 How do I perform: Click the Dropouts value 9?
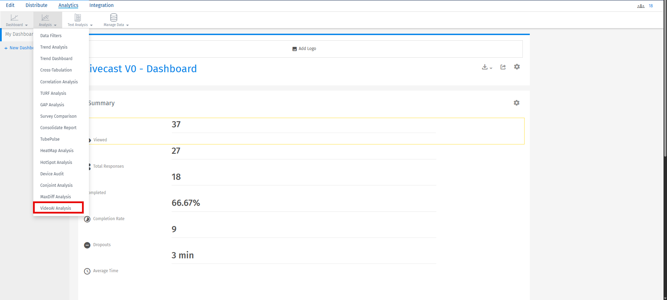point(174,229)
